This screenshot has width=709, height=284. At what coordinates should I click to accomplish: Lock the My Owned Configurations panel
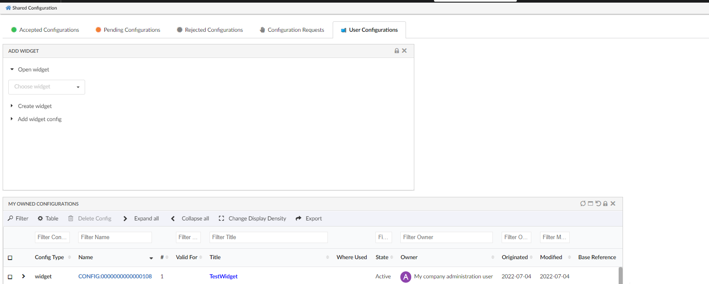pyautogui.click(x=605, y=203)
